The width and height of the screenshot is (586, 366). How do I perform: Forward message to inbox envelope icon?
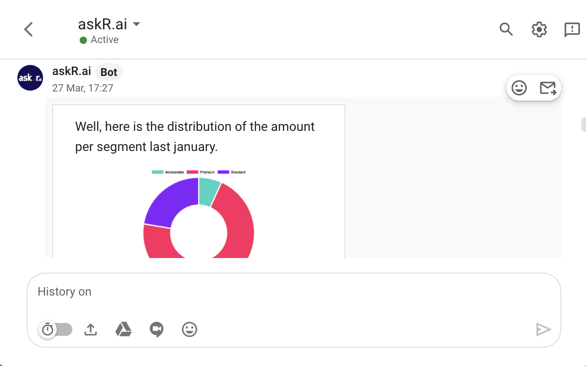click(x=548, y=88)
